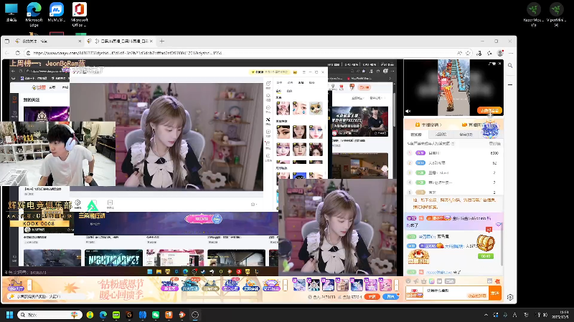Open the Windows Start menu
574x322 pixels.
[10, 315]
